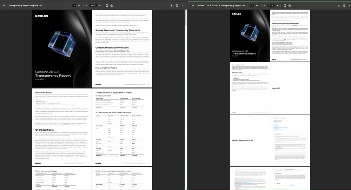Screen dimensions: 351x190
Task: Click '1.2 Type of content and type of media' heading
Action: tap(113, 112)
